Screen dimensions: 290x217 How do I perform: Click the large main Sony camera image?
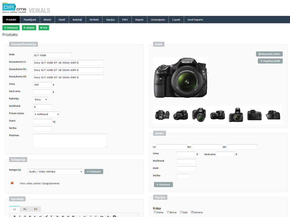tap(181, 78)
